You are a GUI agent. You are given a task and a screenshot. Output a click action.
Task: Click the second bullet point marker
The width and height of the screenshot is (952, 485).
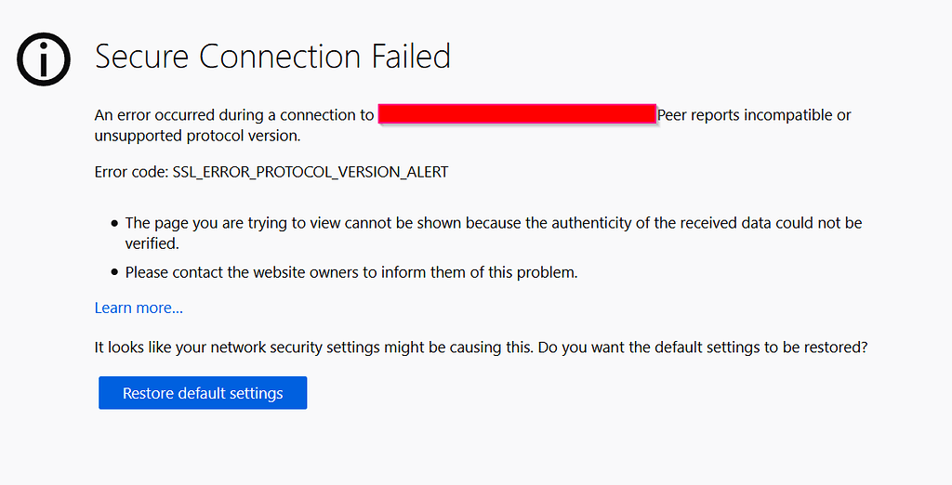click(114, 272)
